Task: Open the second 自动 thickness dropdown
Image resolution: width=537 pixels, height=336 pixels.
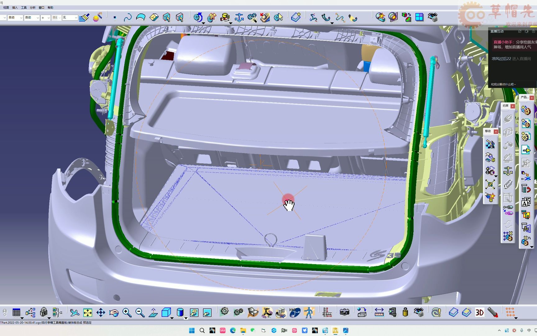Action: 32,18
